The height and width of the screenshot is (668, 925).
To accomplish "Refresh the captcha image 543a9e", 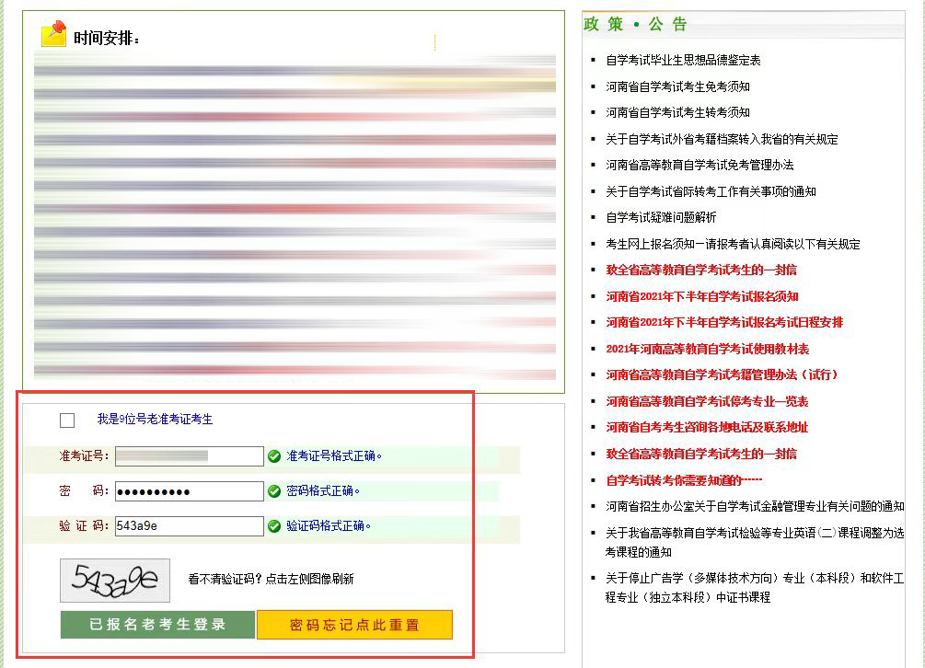I will coord(115,580).
